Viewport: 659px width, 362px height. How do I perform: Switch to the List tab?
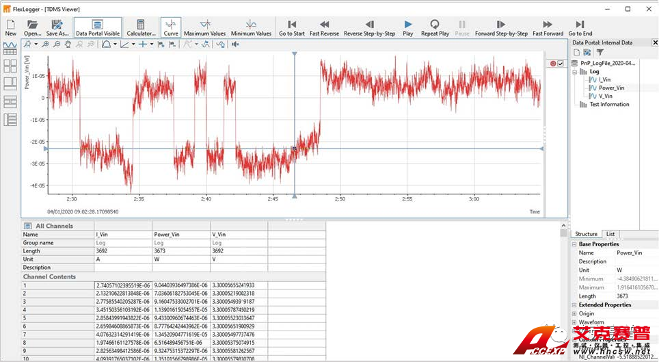click(x=610, y=234)
